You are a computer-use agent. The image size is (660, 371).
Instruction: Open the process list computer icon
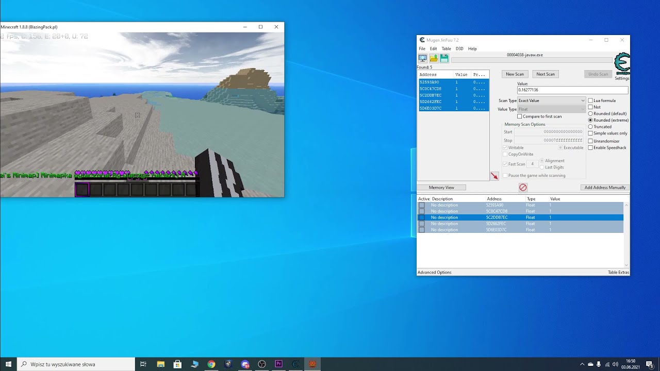tap(423, 58)
